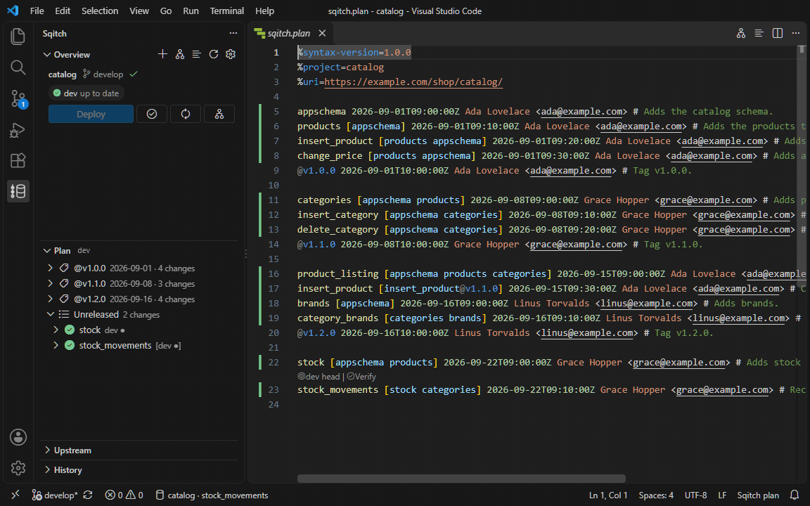Click the editor title list icon
The width and height of the screenshot is (810, 506).
pos(759,33)
